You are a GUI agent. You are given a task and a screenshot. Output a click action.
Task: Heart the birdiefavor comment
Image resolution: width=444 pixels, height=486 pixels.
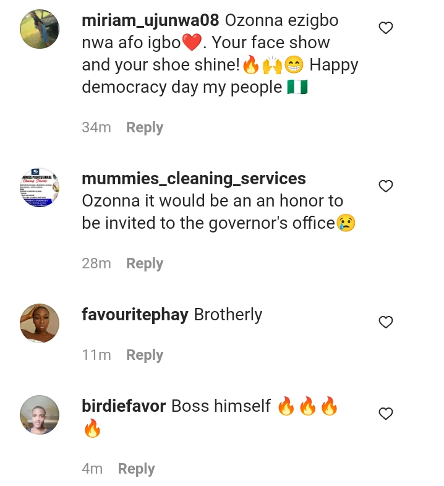(386, 414)
